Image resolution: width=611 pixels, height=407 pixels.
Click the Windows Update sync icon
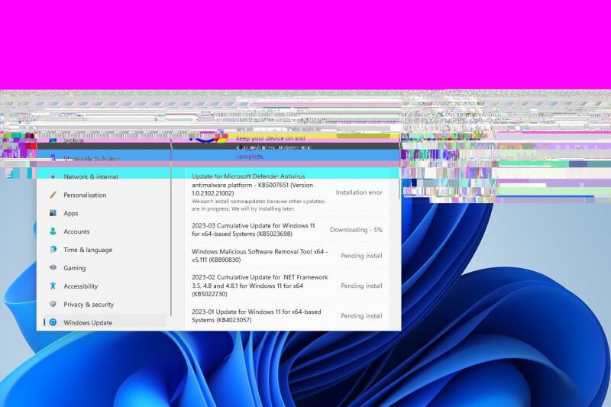pos(53,322)
